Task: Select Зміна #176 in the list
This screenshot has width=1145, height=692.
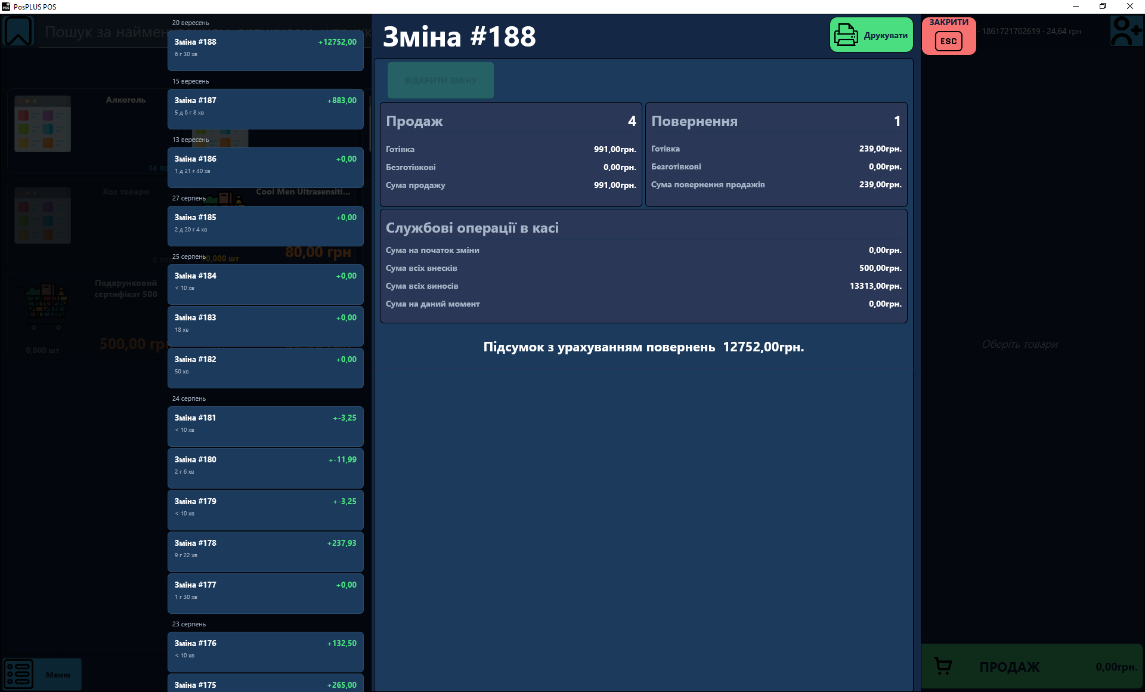Action: click(265, 652)
